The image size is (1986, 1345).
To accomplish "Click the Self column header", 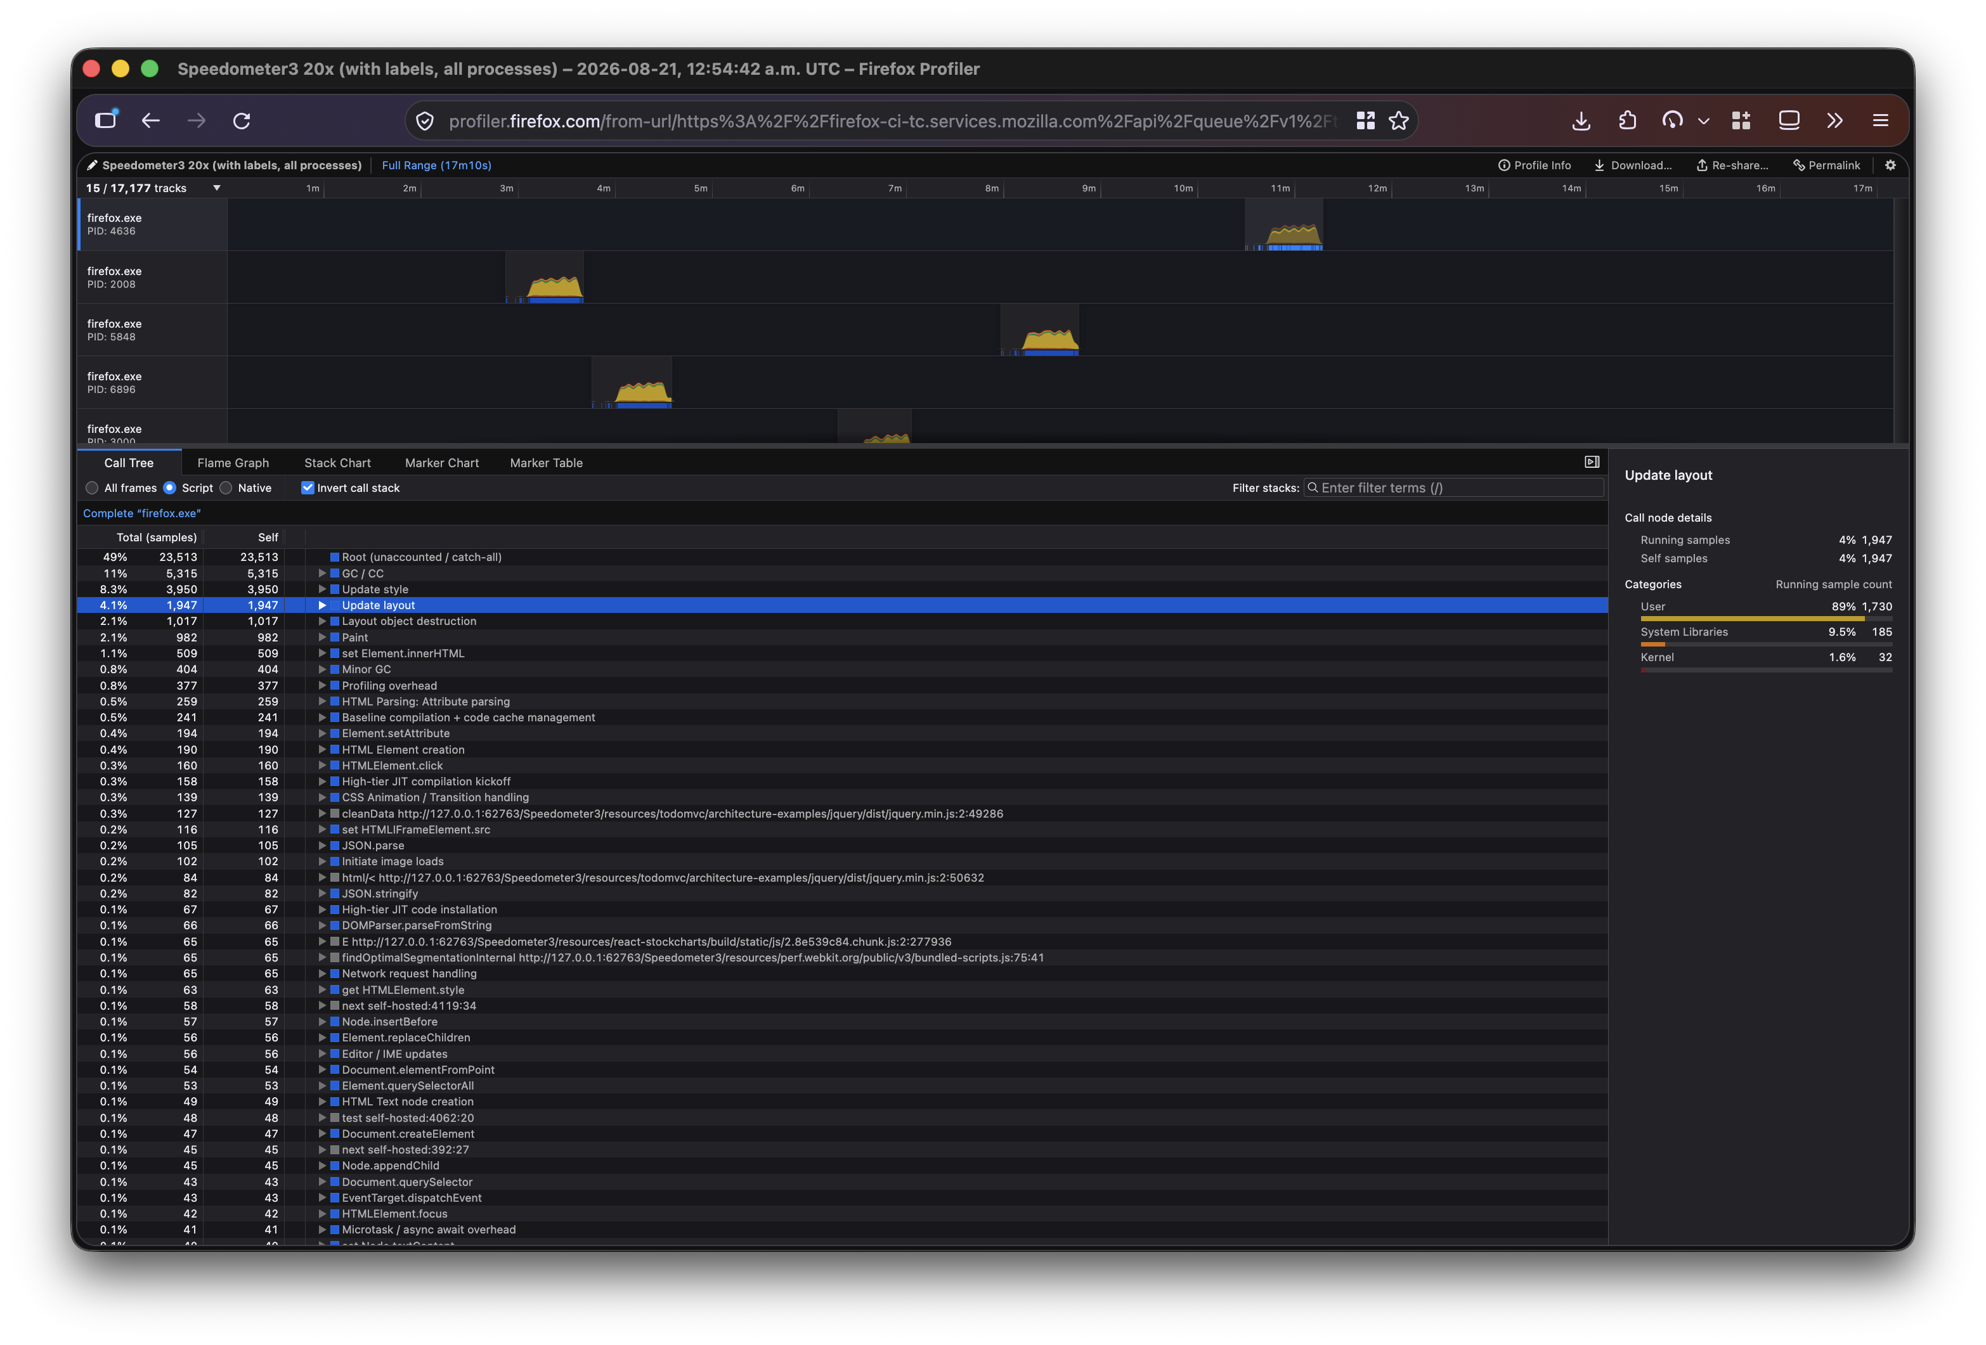I will (268, 537).
